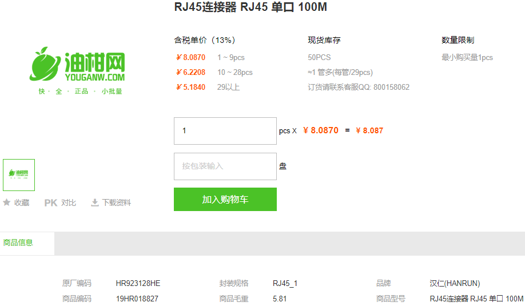The width and height of the screenshot is (525, 306).
Task: Click the 盘 unit label
Action: tap(283, 166)
